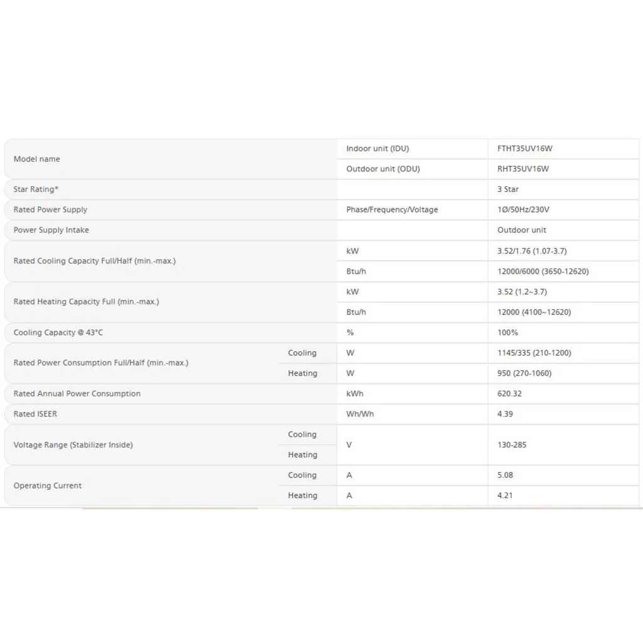The height and width of the screenshot is (643, 643).
Task: Click the Power Supply Intake label
Action: [51, 230]
